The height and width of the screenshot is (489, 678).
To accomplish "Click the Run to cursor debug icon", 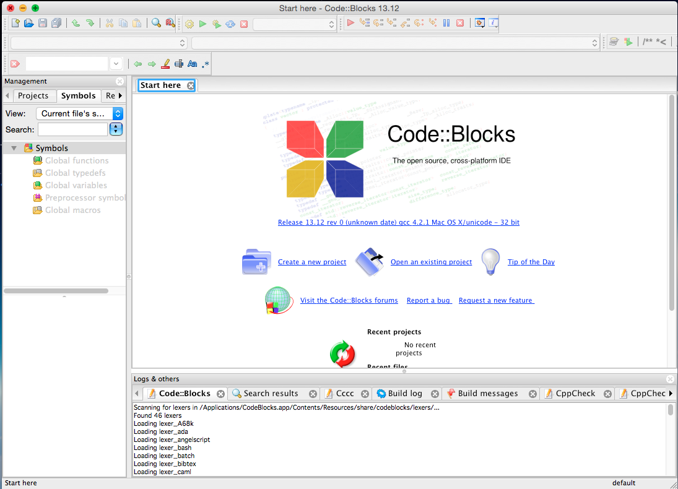I will (365, 22).
